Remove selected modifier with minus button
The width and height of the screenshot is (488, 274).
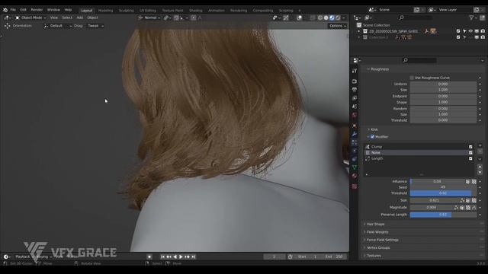(480, 151)
